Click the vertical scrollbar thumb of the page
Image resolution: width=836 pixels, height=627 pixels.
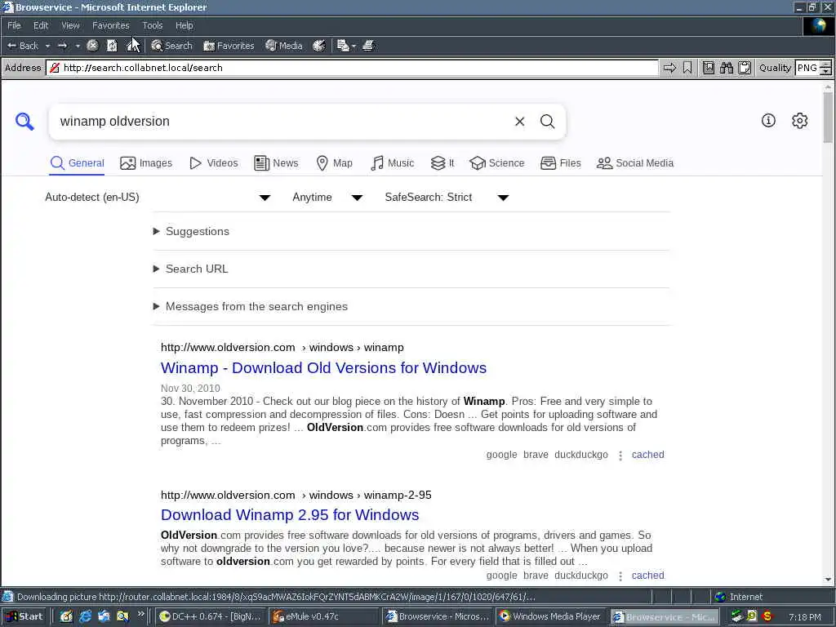click(x=828, y=117)
